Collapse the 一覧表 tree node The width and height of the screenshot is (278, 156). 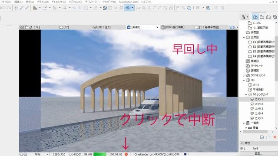click(x=244, y=123)
